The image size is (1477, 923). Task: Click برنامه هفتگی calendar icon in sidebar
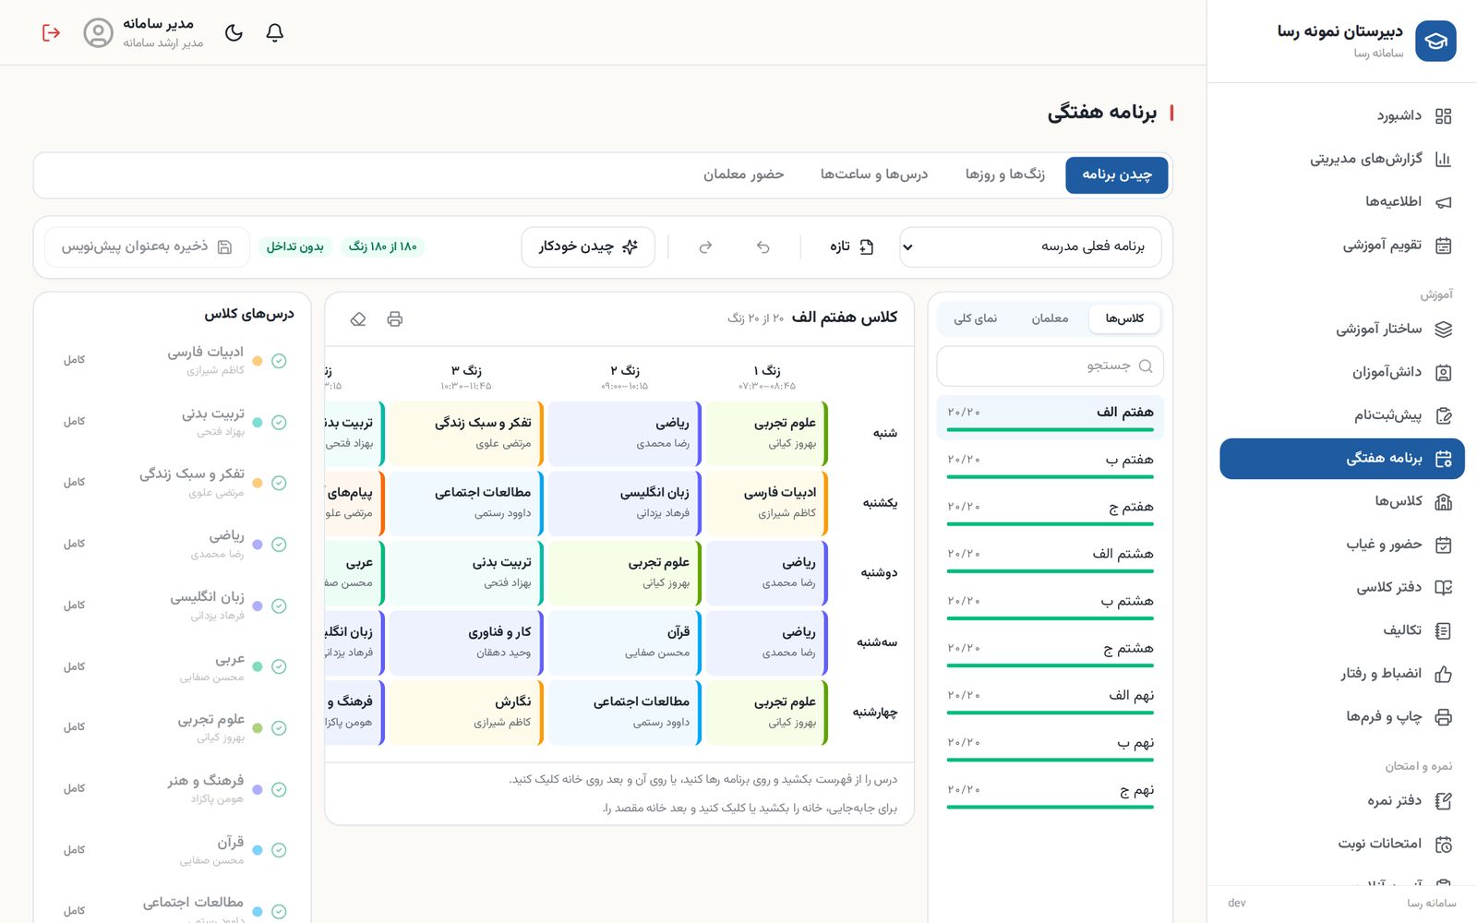[x=1444, y=459]
